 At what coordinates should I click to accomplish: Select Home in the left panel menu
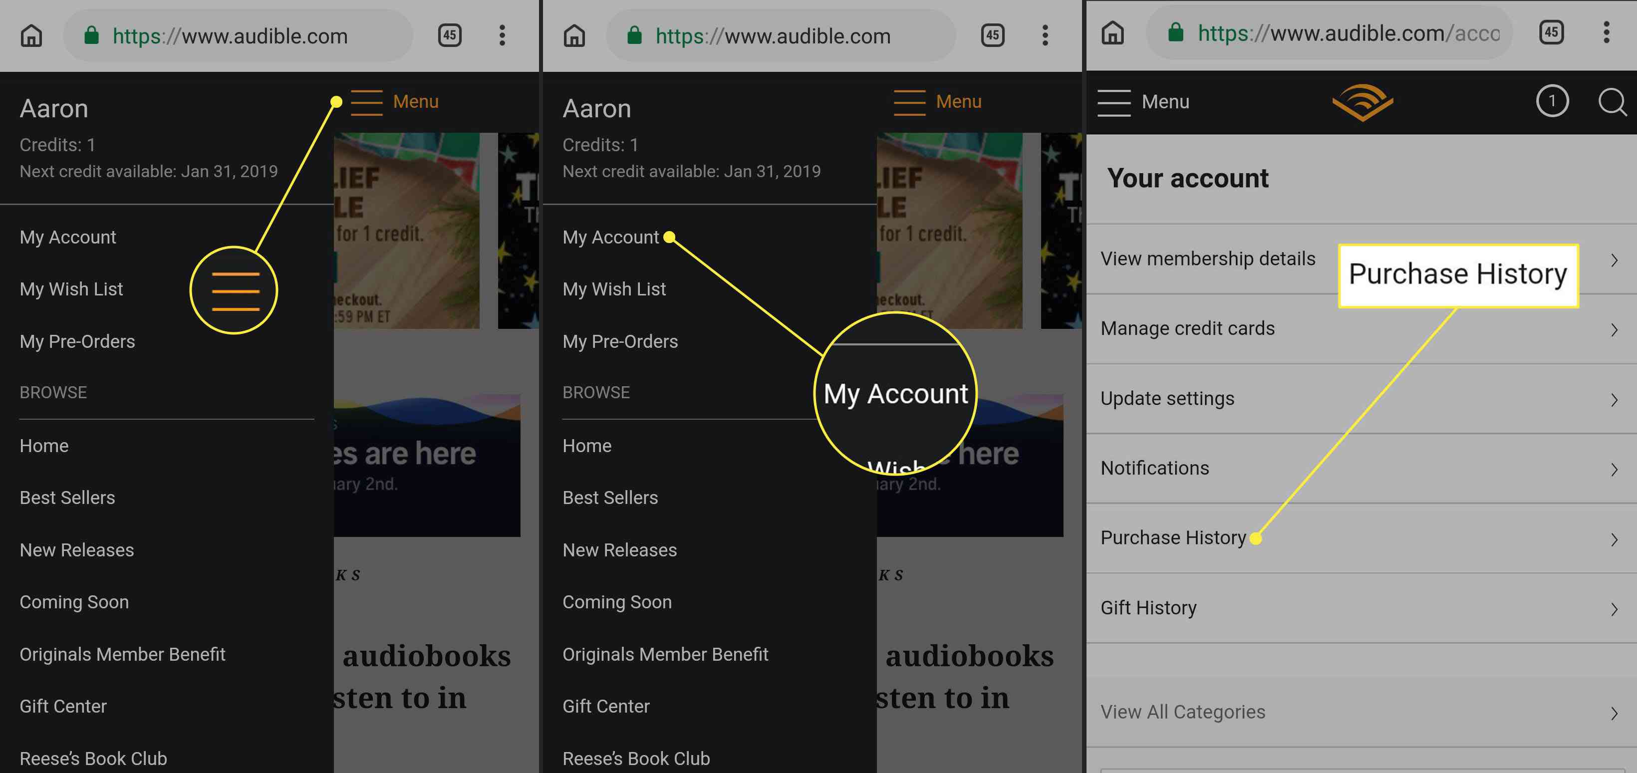tap(44, 446)
